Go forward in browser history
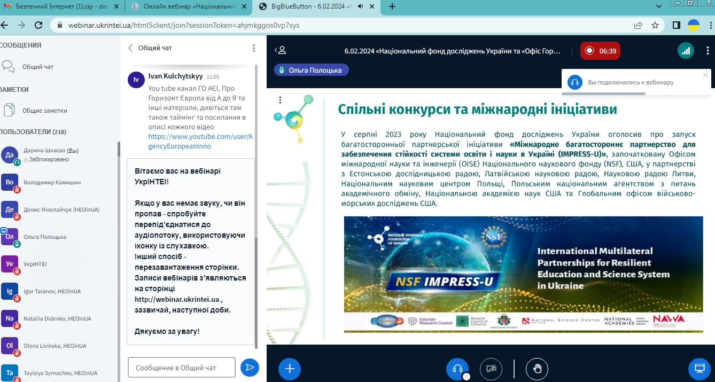Image resolution: width=715 pixels, height=382 pixels. [21, 25]
